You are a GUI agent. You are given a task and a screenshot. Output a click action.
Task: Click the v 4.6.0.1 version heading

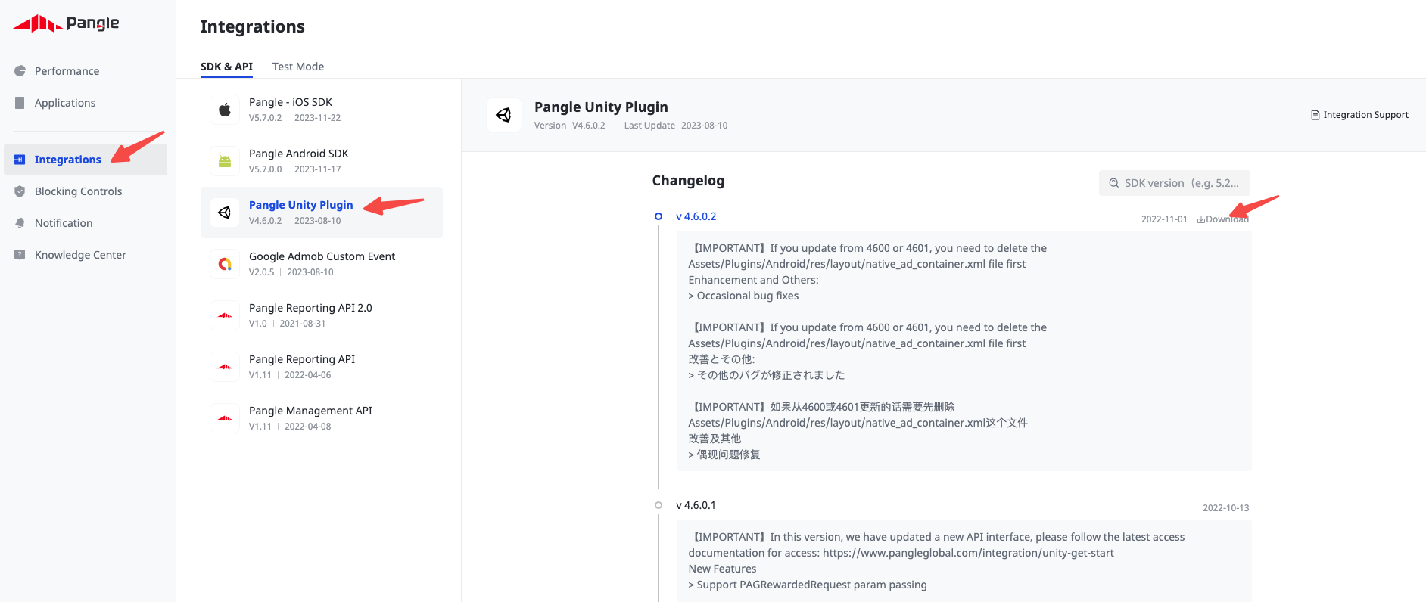pyautogui.click(x=696, y=505)
